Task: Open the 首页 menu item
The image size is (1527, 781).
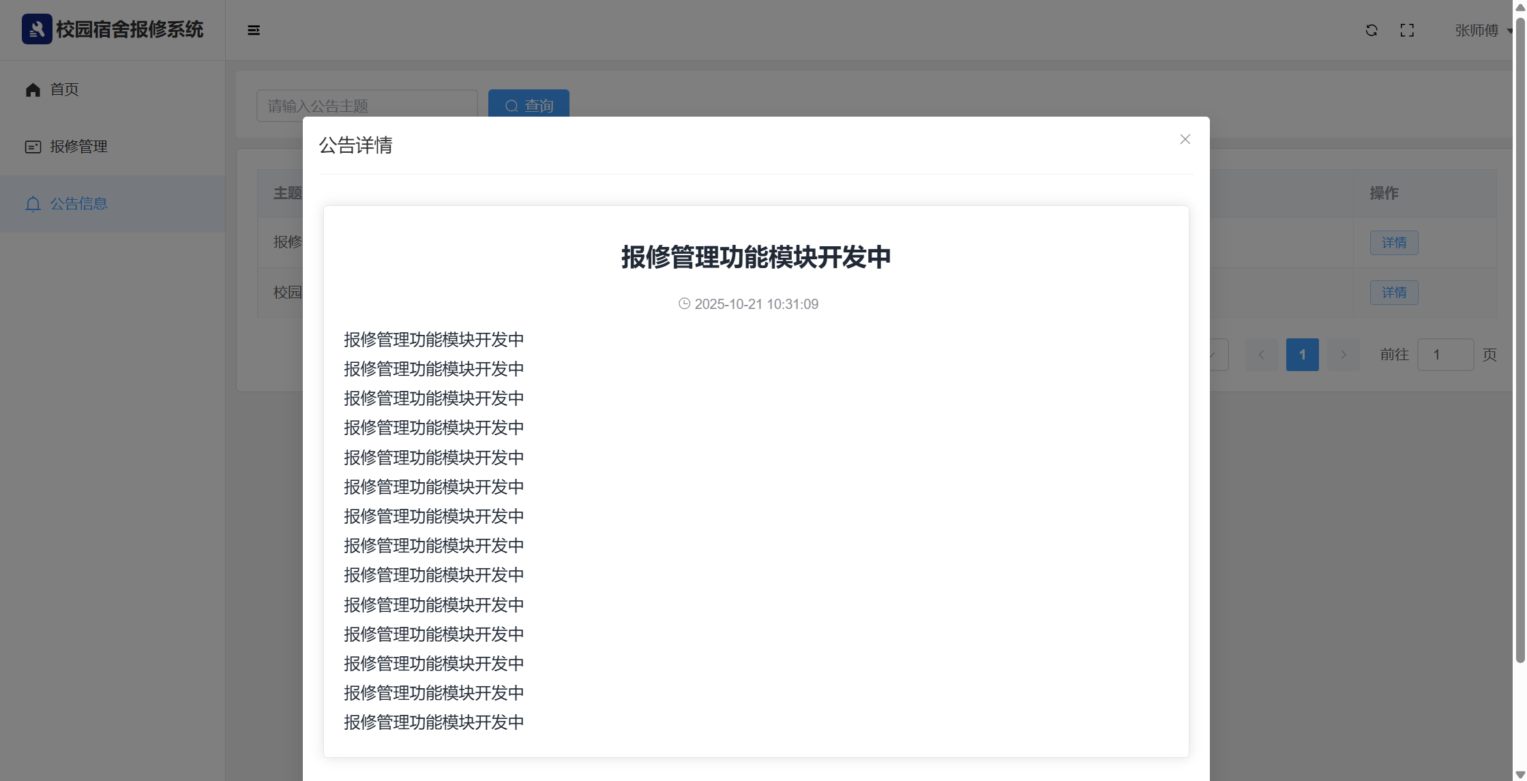Action: 65,89
